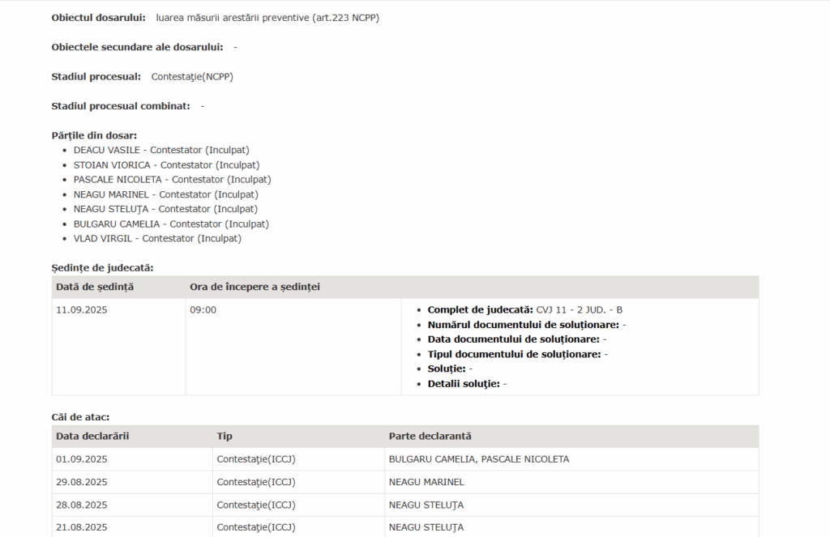Select STOIAN VIORICA in the parties list
830x537 pixels.
tap(166, 165)
